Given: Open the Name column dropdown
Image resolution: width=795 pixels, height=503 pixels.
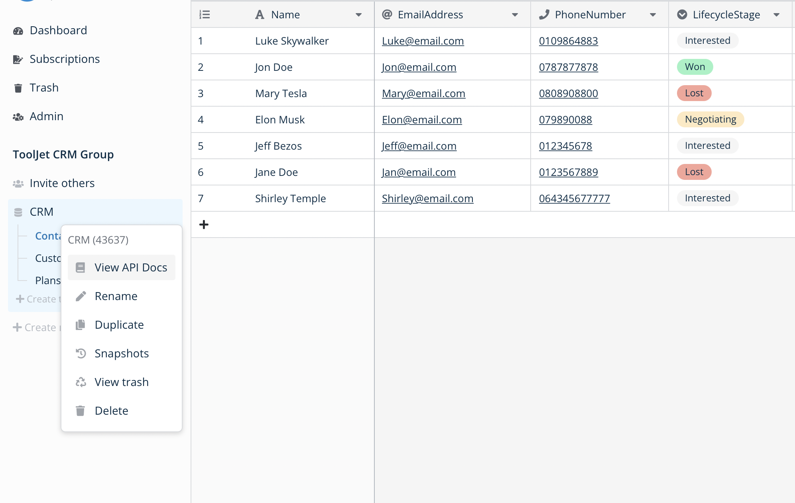Looking at the screenshot, I should [358, 15].
